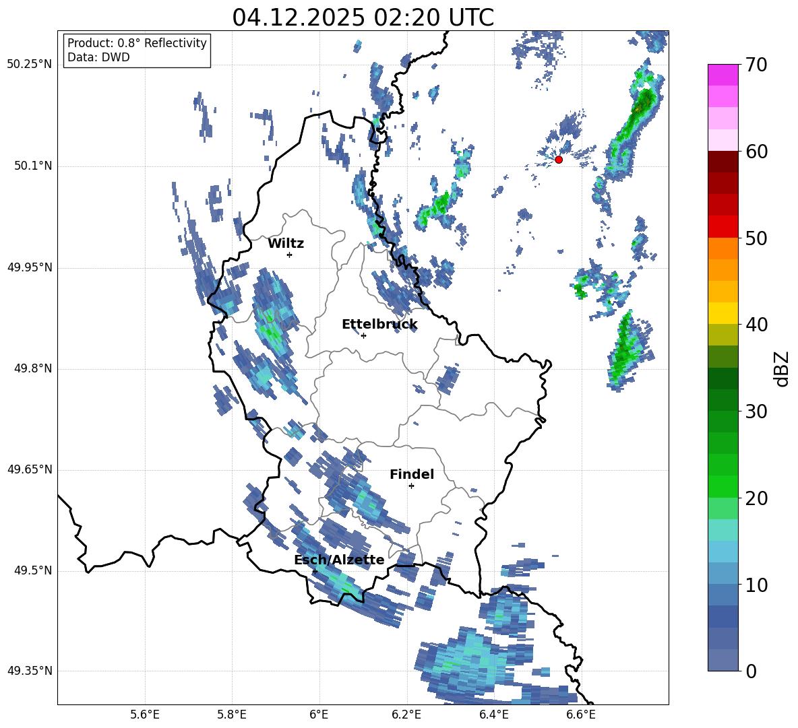Viewport: 798px width, 728px height.
Task: Click the 6°E longitude label
Action: 319,715
